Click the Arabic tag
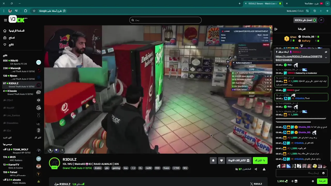The width and height of the screenshot is (331, 186). pyautogui.click(x=98, y=168)
